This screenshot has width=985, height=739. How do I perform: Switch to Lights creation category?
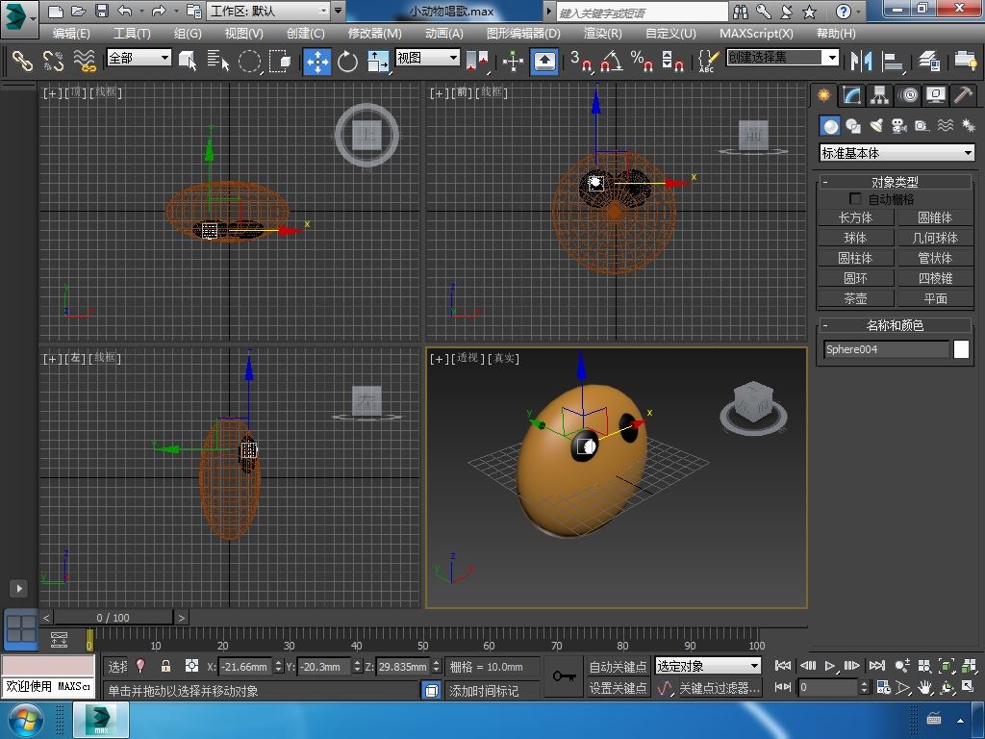[876, 126]
